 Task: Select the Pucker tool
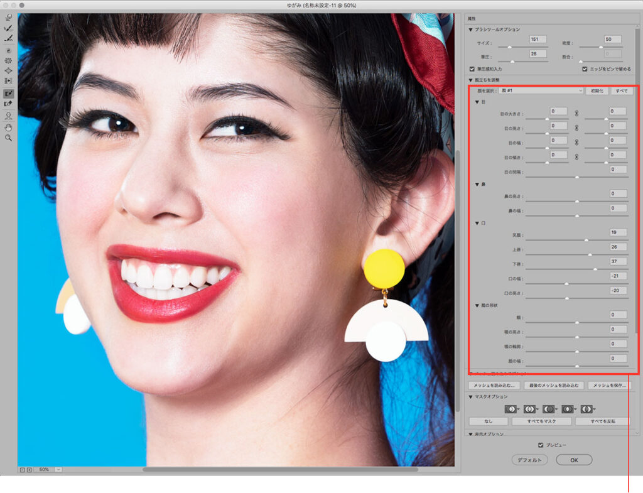click(9, 60)
